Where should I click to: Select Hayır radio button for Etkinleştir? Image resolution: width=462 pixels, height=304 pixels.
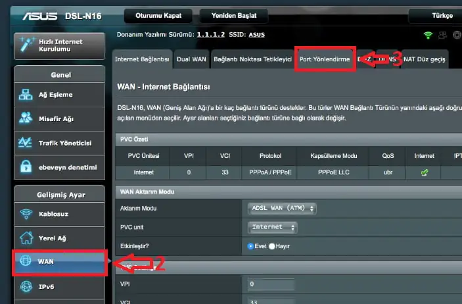pyautogui.click(x=272, y=245)
